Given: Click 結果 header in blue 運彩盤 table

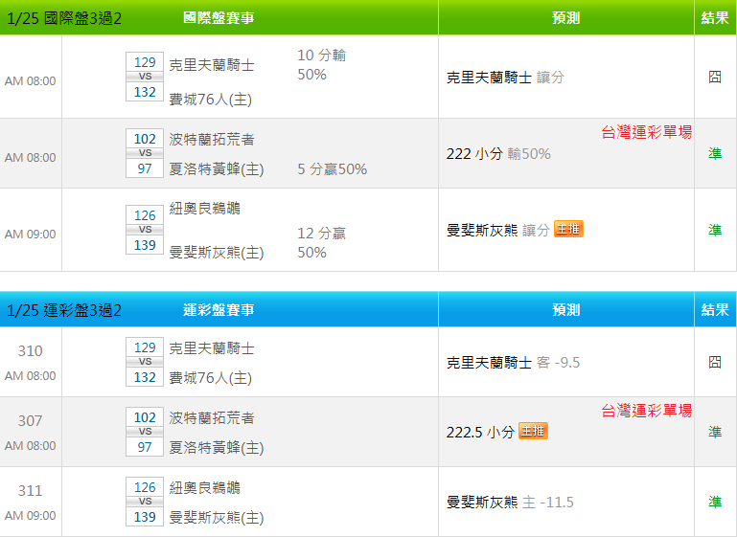Looking at the screenshot, I should (x=715, y=310).
